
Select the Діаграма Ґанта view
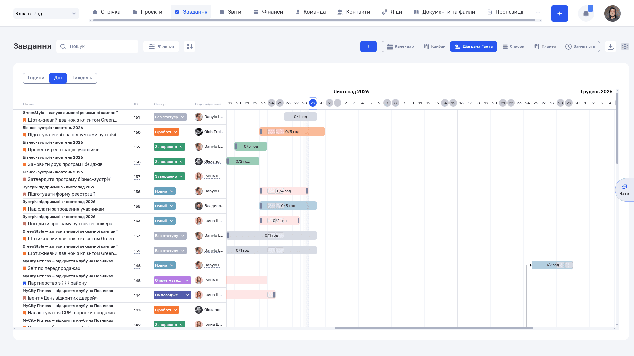coord(474,46)
